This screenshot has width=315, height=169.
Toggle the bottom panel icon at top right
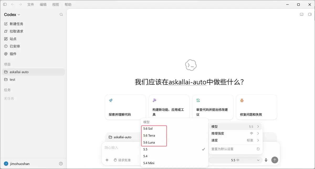coord(302,14)
